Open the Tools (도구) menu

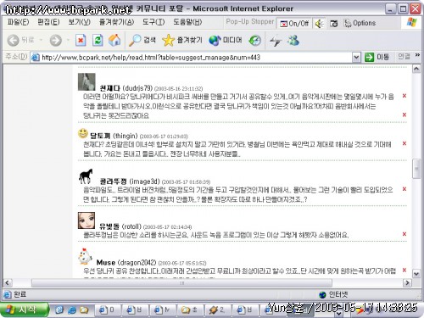click(x=153, y=22)
